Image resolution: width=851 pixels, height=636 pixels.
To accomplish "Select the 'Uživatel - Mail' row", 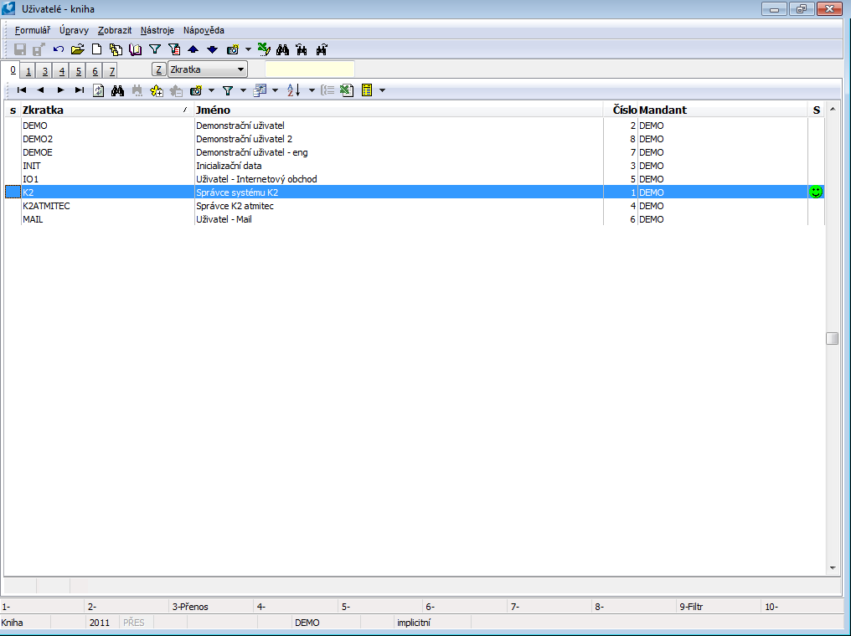I will pyautogui.click(x=415, y=219).
